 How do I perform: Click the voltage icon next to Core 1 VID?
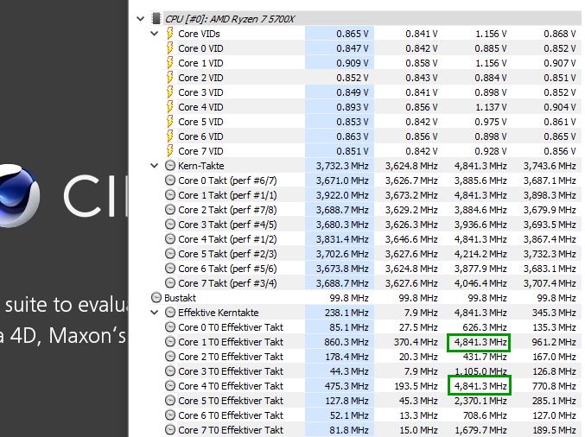pos(169,63)
